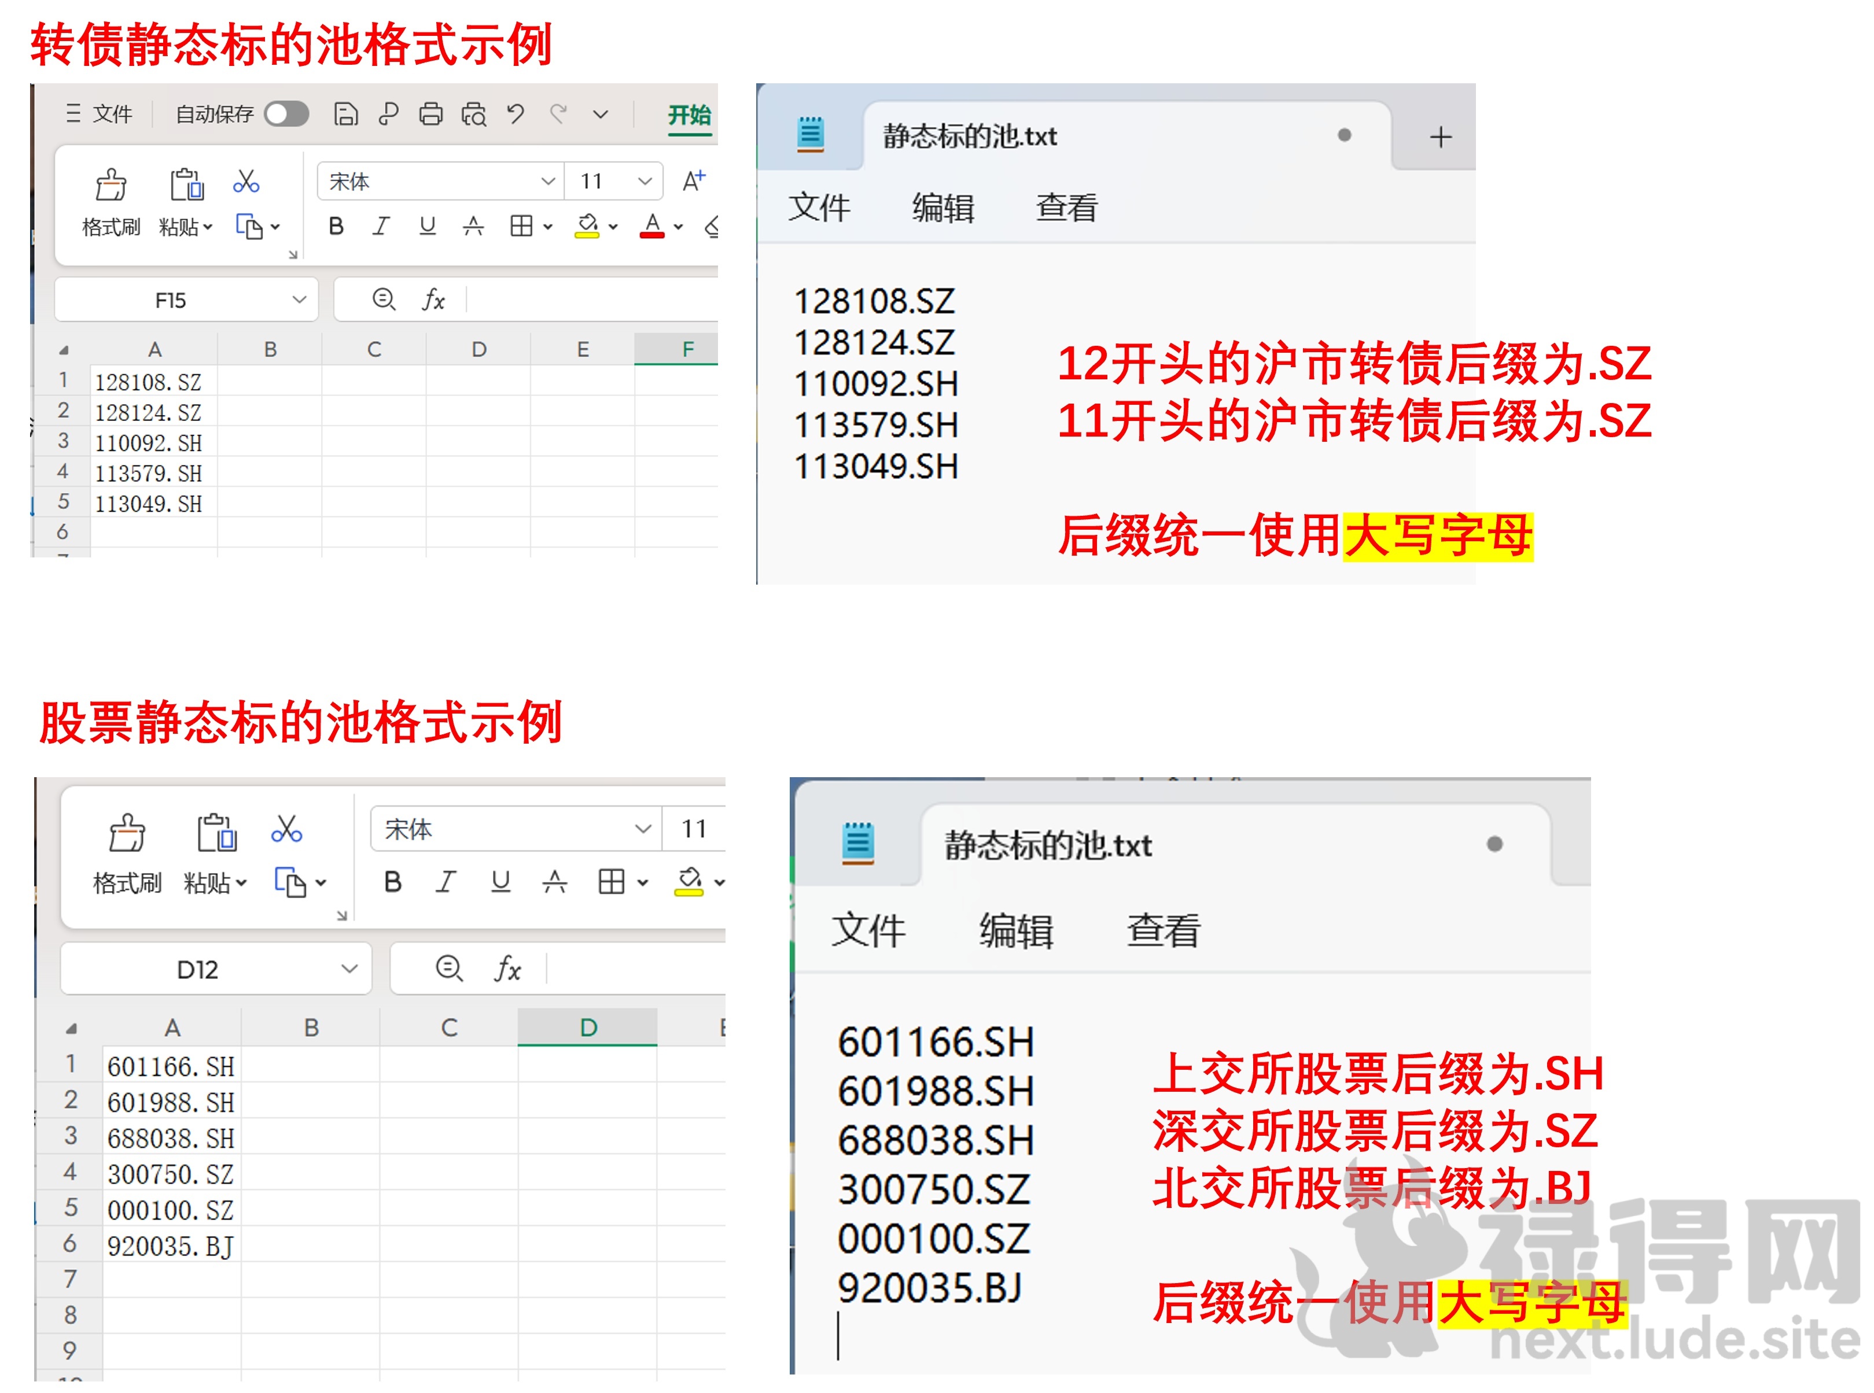Expand the F15 name box dropdown
Screen dimensions: 1874x1393
(299, 300)
